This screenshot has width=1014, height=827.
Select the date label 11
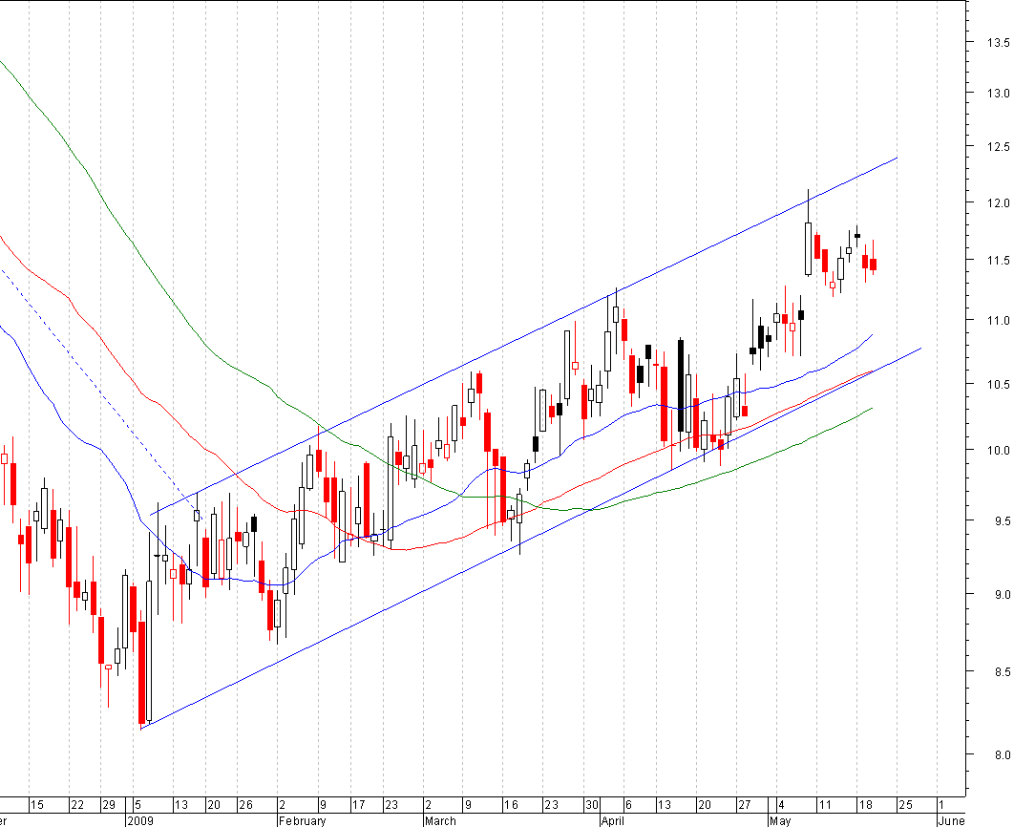[x=825, y=805]
